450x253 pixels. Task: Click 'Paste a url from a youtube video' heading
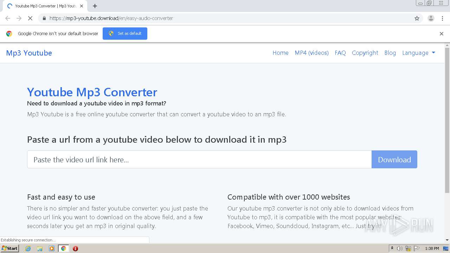tap(157, 140)
